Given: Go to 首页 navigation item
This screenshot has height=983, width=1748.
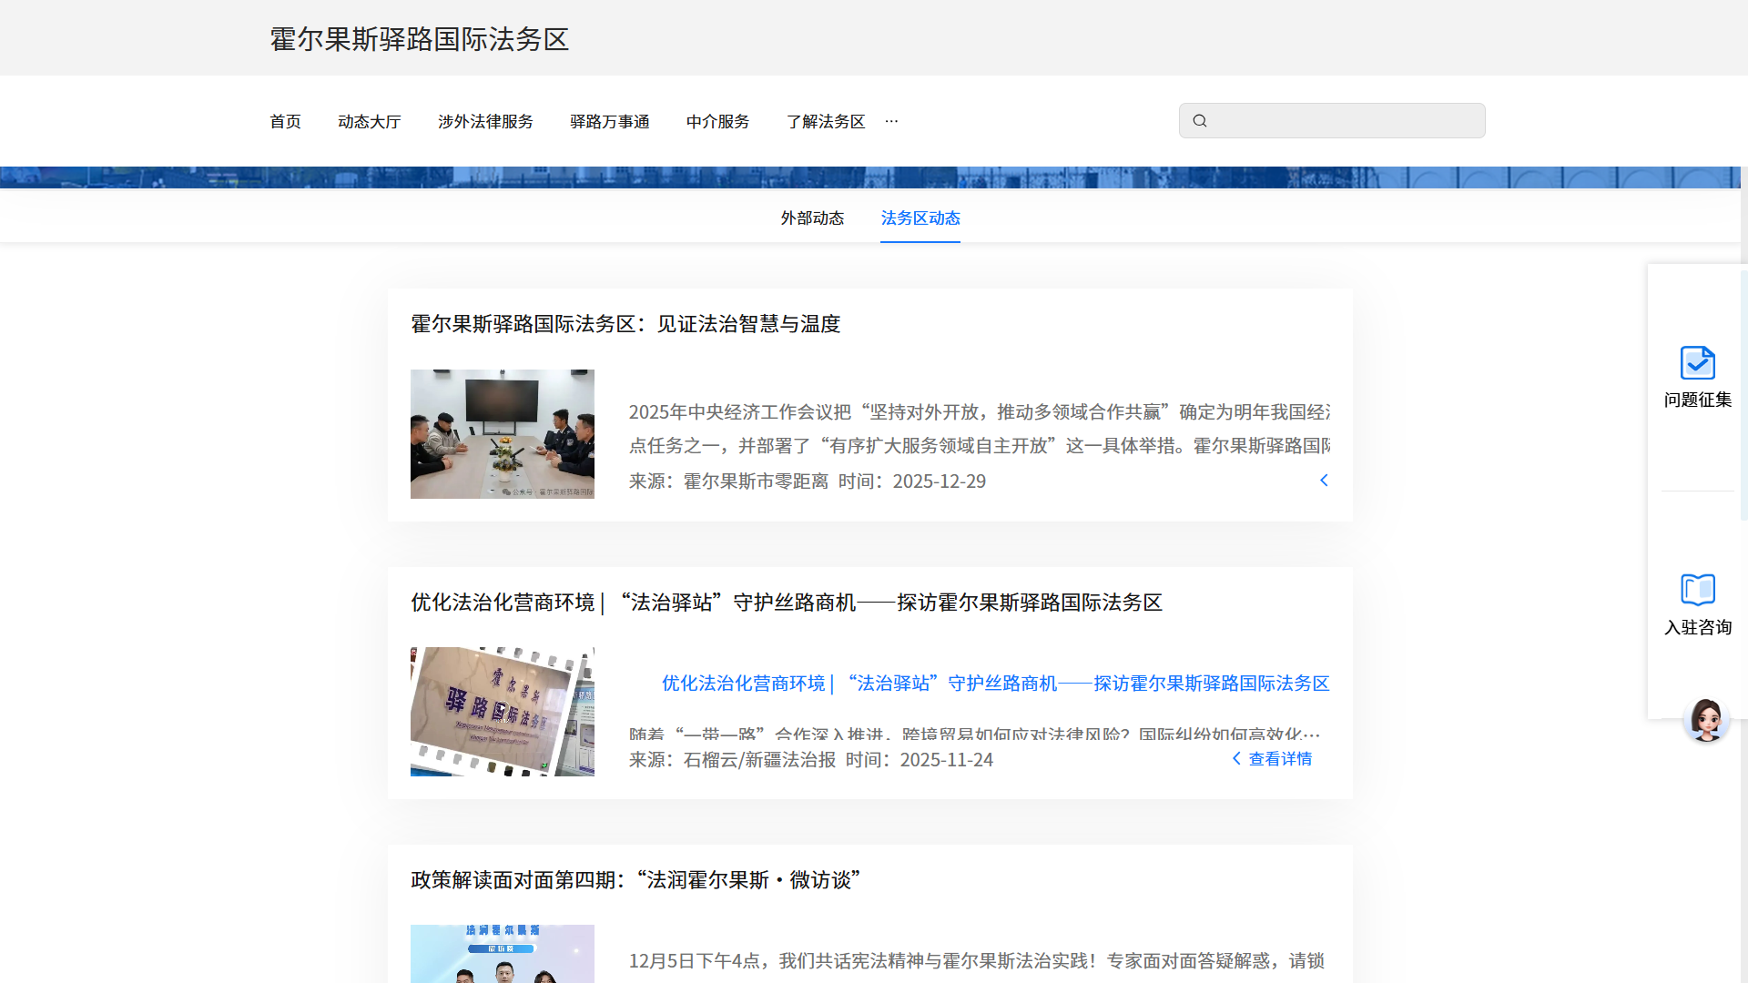Looking at the screenshot, I should 285,122.
